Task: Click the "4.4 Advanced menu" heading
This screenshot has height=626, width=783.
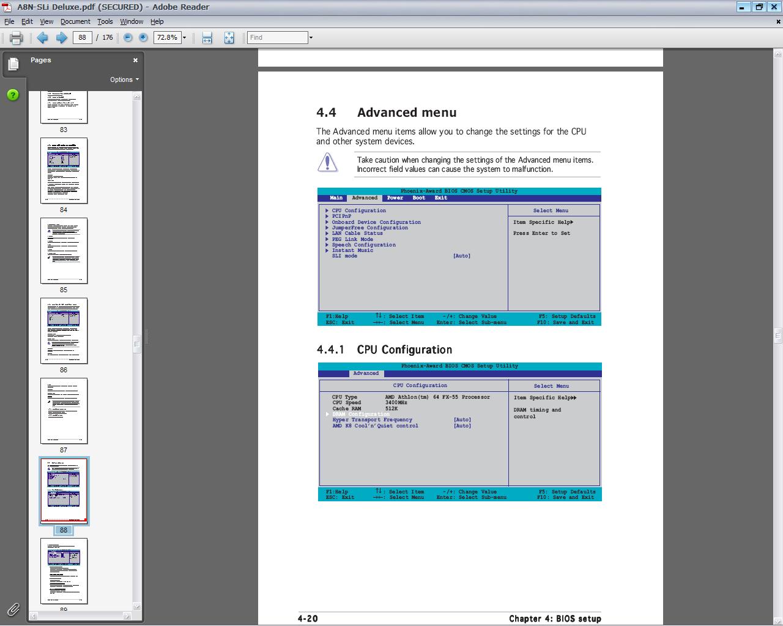Action: tap(387, 112)
